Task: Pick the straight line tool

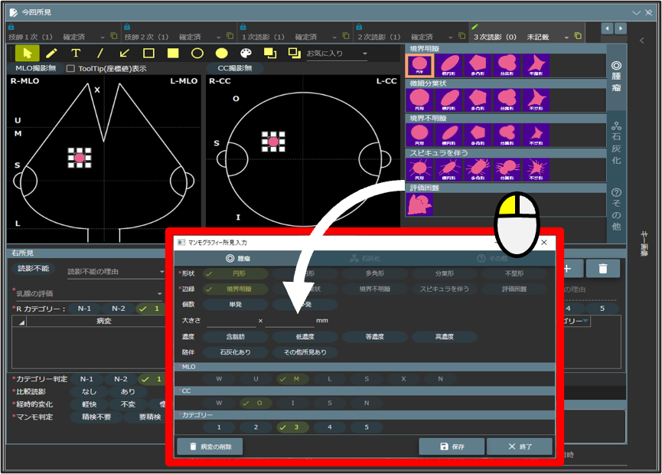Action: [100, 54]
